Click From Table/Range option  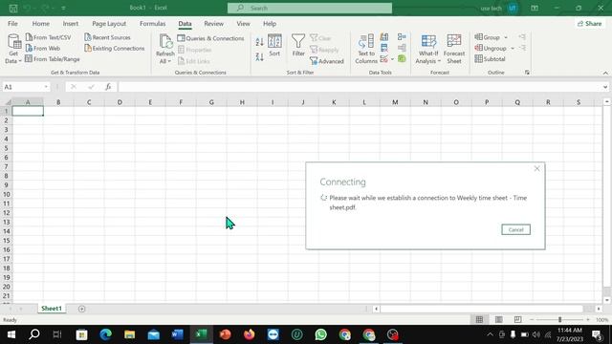(x=53, y=59)
